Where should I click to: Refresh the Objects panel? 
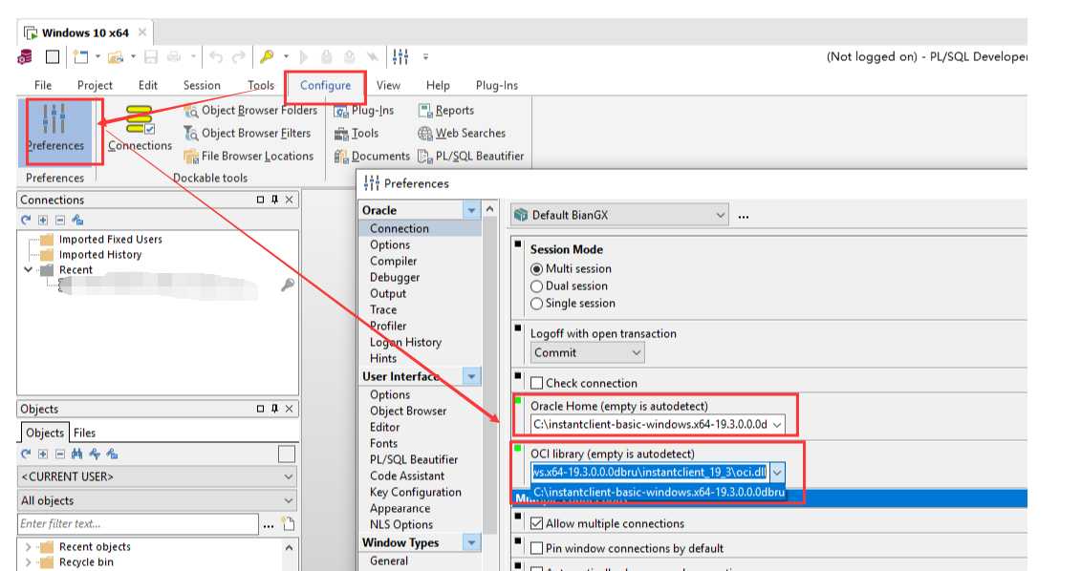click(26, 454)
